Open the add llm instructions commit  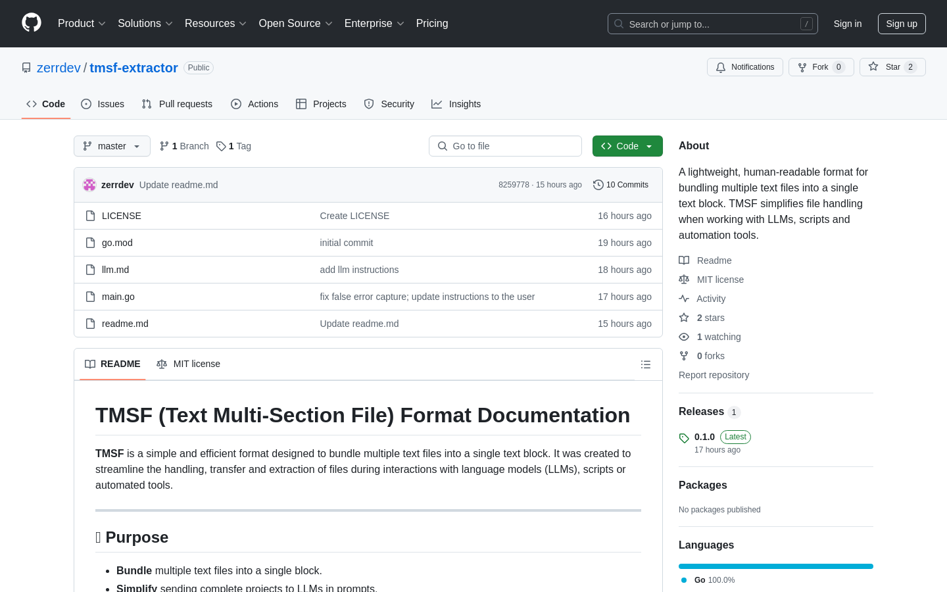(x=359, y=270)
